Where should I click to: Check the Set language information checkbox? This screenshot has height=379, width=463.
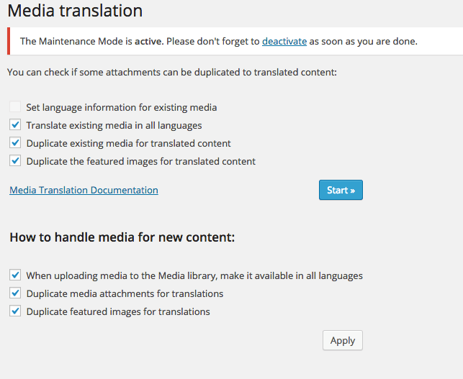[15, 106]
